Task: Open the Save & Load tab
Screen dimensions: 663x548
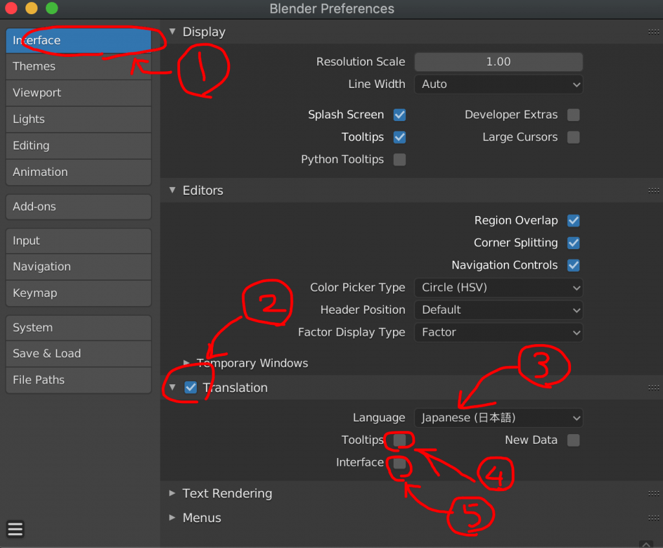Action: [78, 354]
